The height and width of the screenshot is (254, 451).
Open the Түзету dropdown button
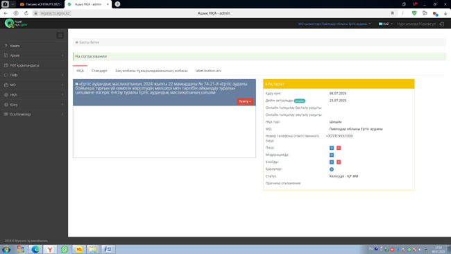[245, 101]
